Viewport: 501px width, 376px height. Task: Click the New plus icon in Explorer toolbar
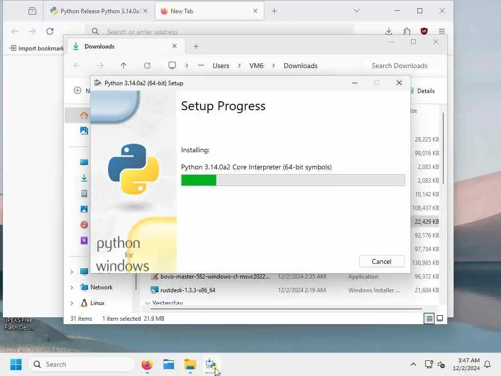coord(77,91)
